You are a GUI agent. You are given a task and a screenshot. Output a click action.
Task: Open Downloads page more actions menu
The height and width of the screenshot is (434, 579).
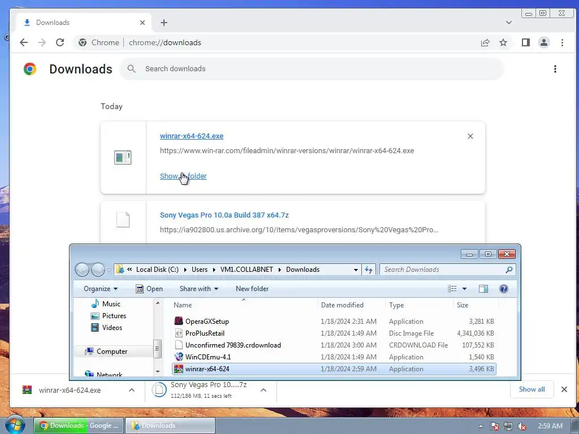click(555, 69)
